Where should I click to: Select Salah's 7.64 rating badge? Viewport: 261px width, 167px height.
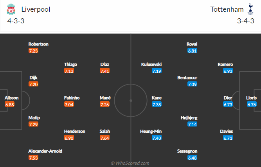(x=104, y=138)
